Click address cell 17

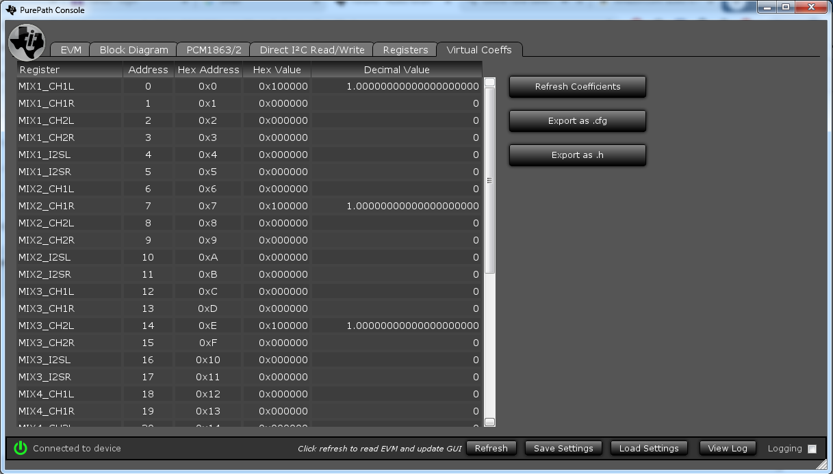(148, 377)
